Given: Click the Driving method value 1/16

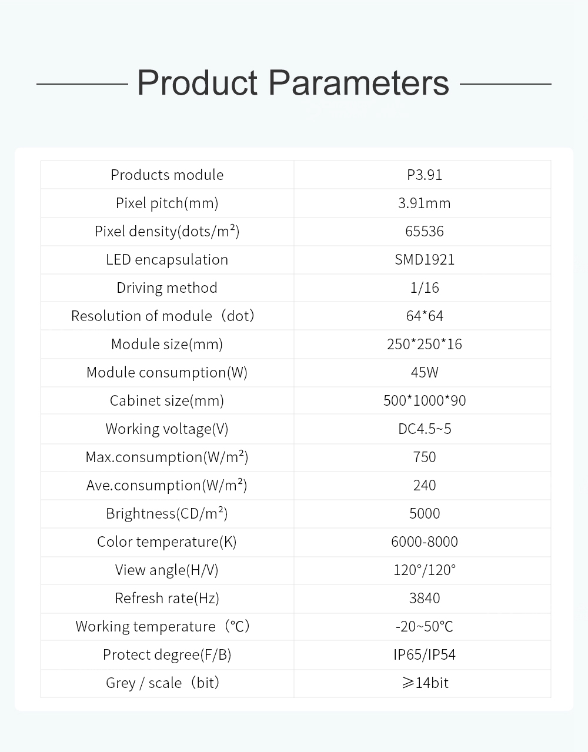Looking at the screenshot, I should point(424,288).
